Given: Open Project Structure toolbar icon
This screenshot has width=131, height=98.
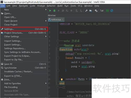Looking at the screenshot, I should tap(91, 11).
